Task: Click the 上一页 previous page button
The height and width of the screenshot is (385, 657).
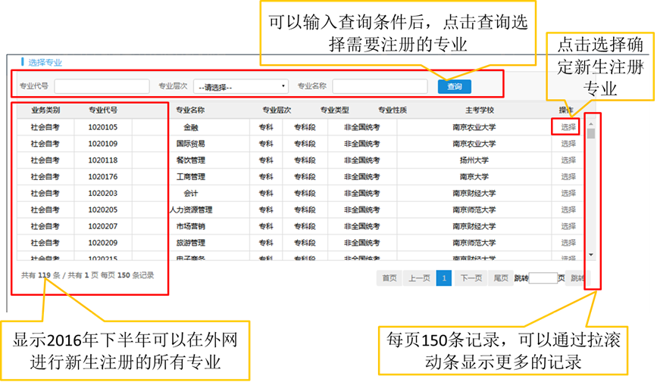Action: pos(419,278)
